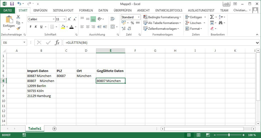Switch to the ENTWICKLERTOOLS tab
The image size is (261, 138).
click(169, 10)
